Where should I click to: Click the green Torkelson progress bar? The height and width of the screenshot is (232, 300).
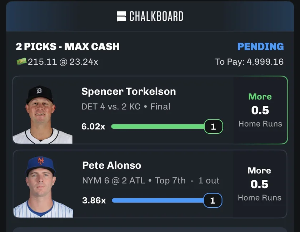pyautogui.click(x=157, y=126)
